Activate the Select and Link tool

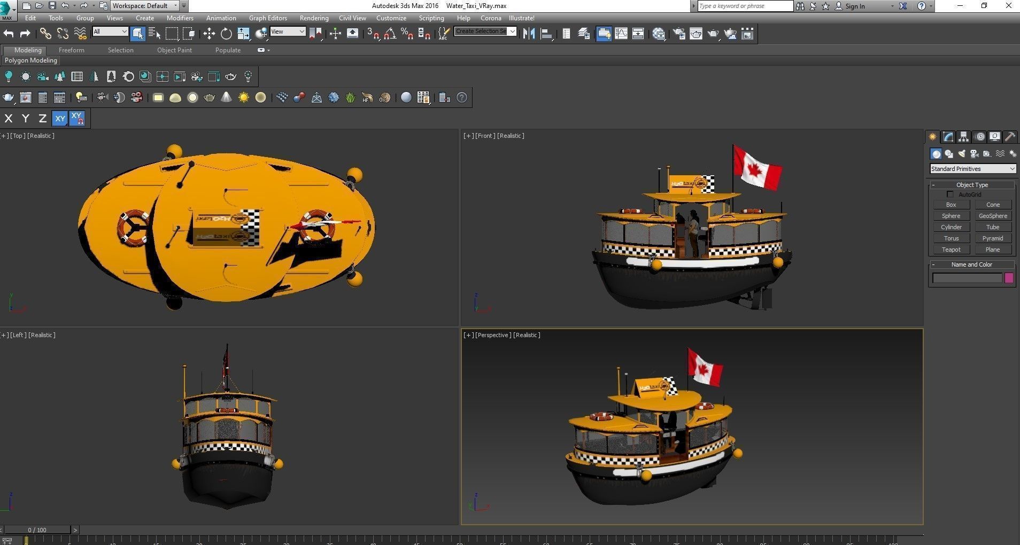pos(45,34)
